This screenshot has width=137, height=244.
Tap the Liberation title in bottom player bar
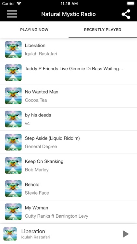[x=33, y=231]
